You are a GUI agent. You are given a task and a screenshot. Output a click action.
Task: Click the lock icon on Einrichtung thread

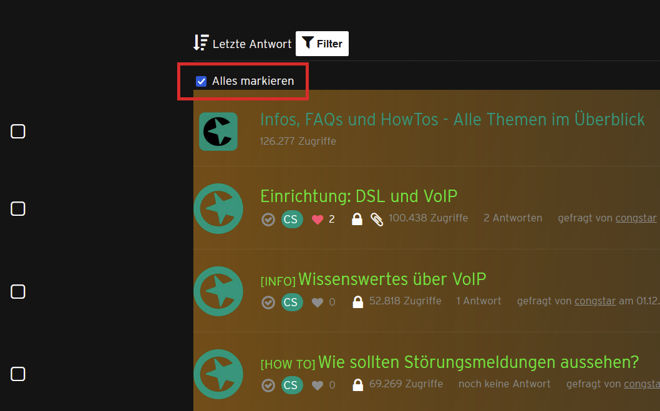point(357,219)
